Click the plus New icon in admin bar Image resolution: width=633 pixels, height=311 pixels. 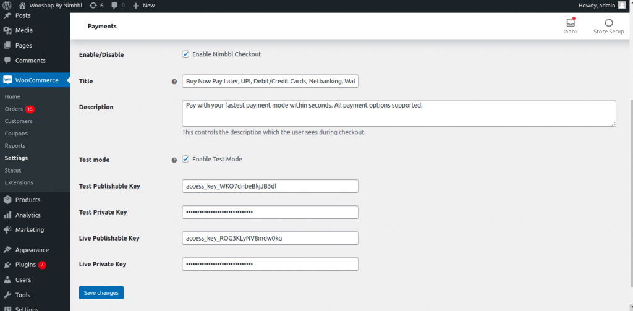[x=136, y=6]
